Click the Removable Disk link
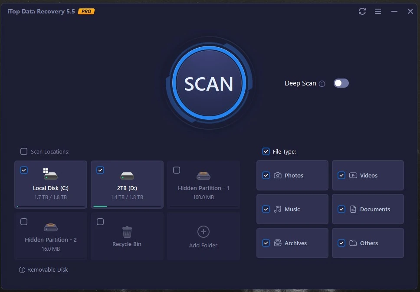 coord(48,270)
